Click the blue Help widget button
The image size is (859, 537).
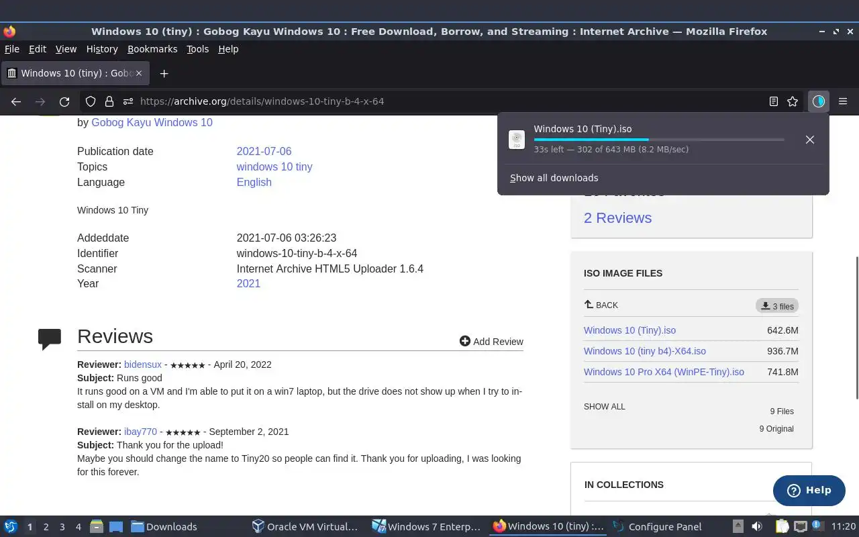tap(809, 491)
